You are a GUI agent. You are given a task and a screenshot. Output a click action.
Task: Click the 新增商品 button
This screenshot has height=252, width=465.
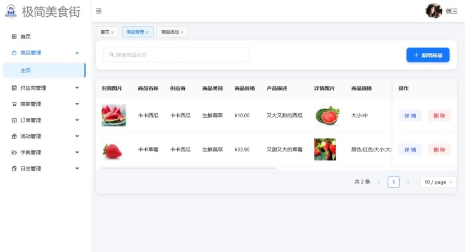pyautogui.click(x=428, y=55)
